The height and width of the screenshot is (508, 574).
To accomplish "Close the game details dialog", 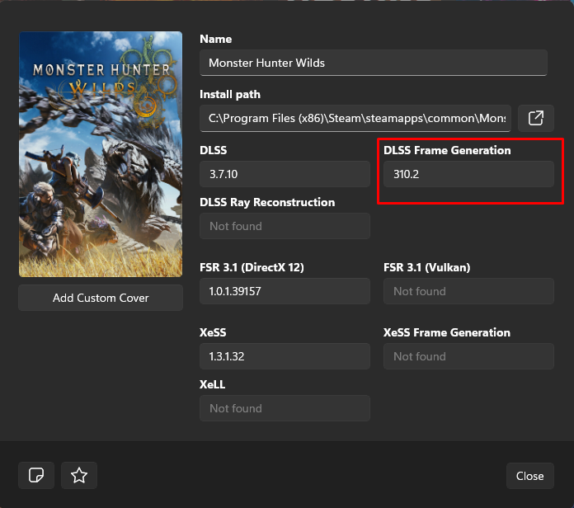I will pos(529,476).
